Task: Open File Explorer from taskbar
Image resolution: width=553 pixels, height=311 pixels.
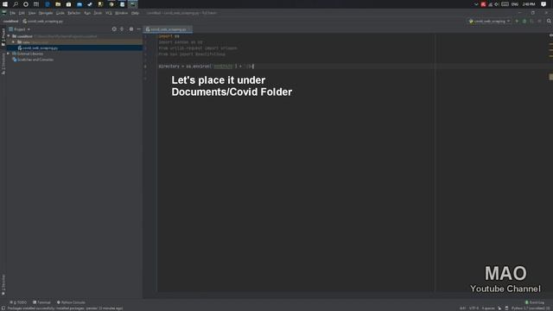Action: 58,4
